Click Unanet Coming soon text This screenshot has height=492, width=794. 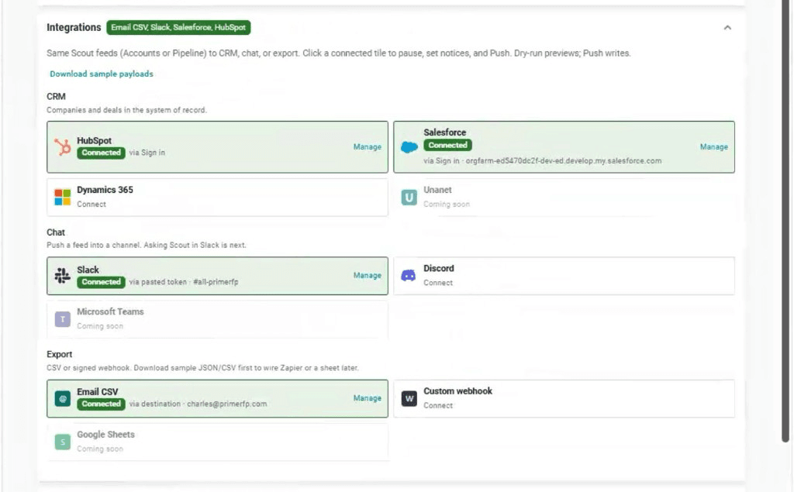(x=447, y=205)
